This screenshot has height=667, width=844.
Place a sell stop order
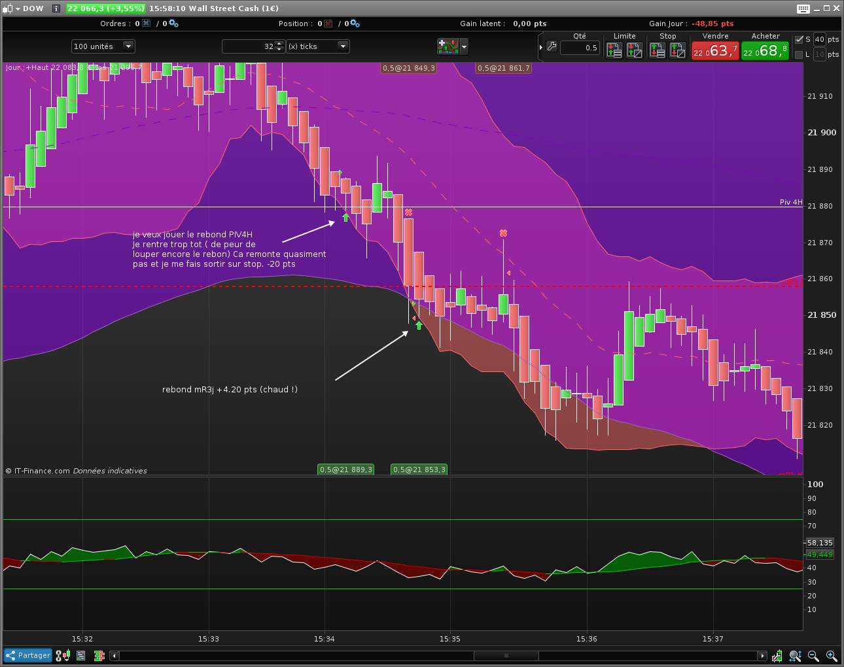678,50
